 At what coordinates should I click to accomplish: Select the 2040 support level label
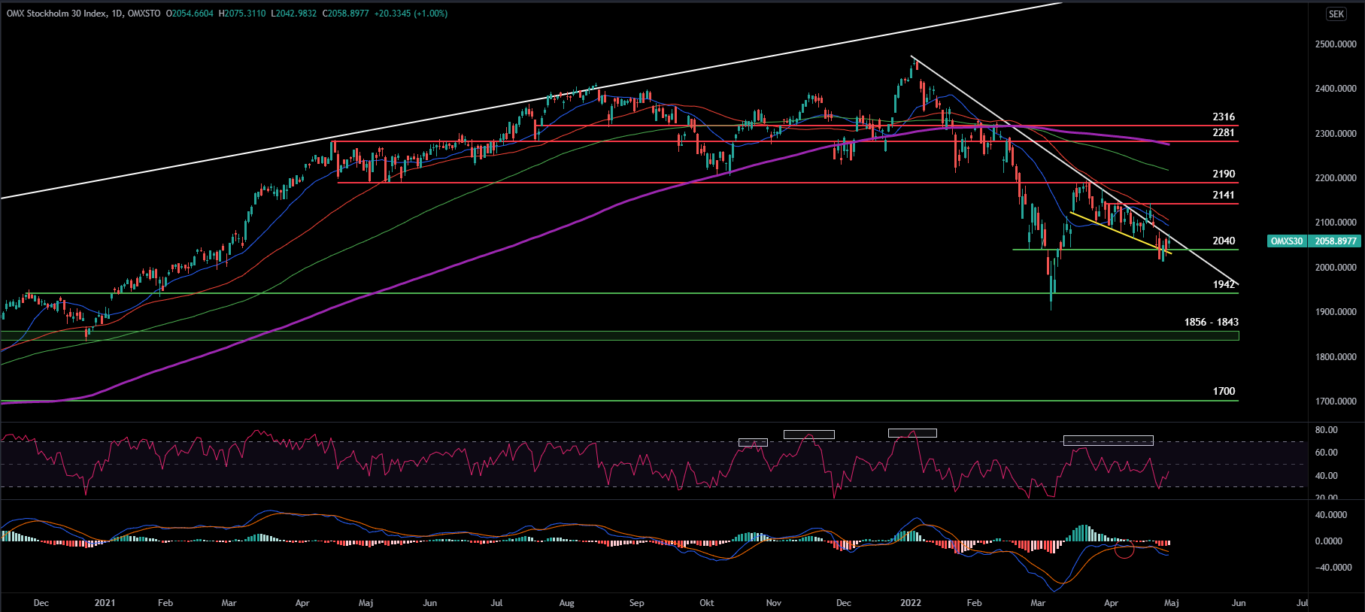coord(1224,241)
